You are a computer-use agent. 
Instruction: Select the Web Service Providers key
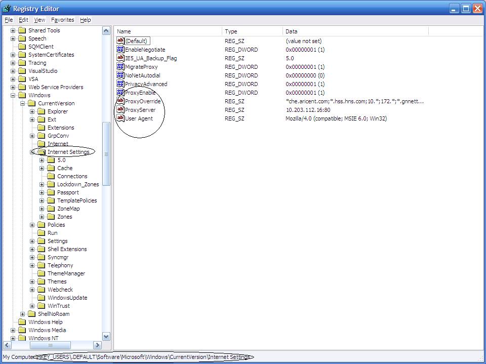[x=56, y=87]
